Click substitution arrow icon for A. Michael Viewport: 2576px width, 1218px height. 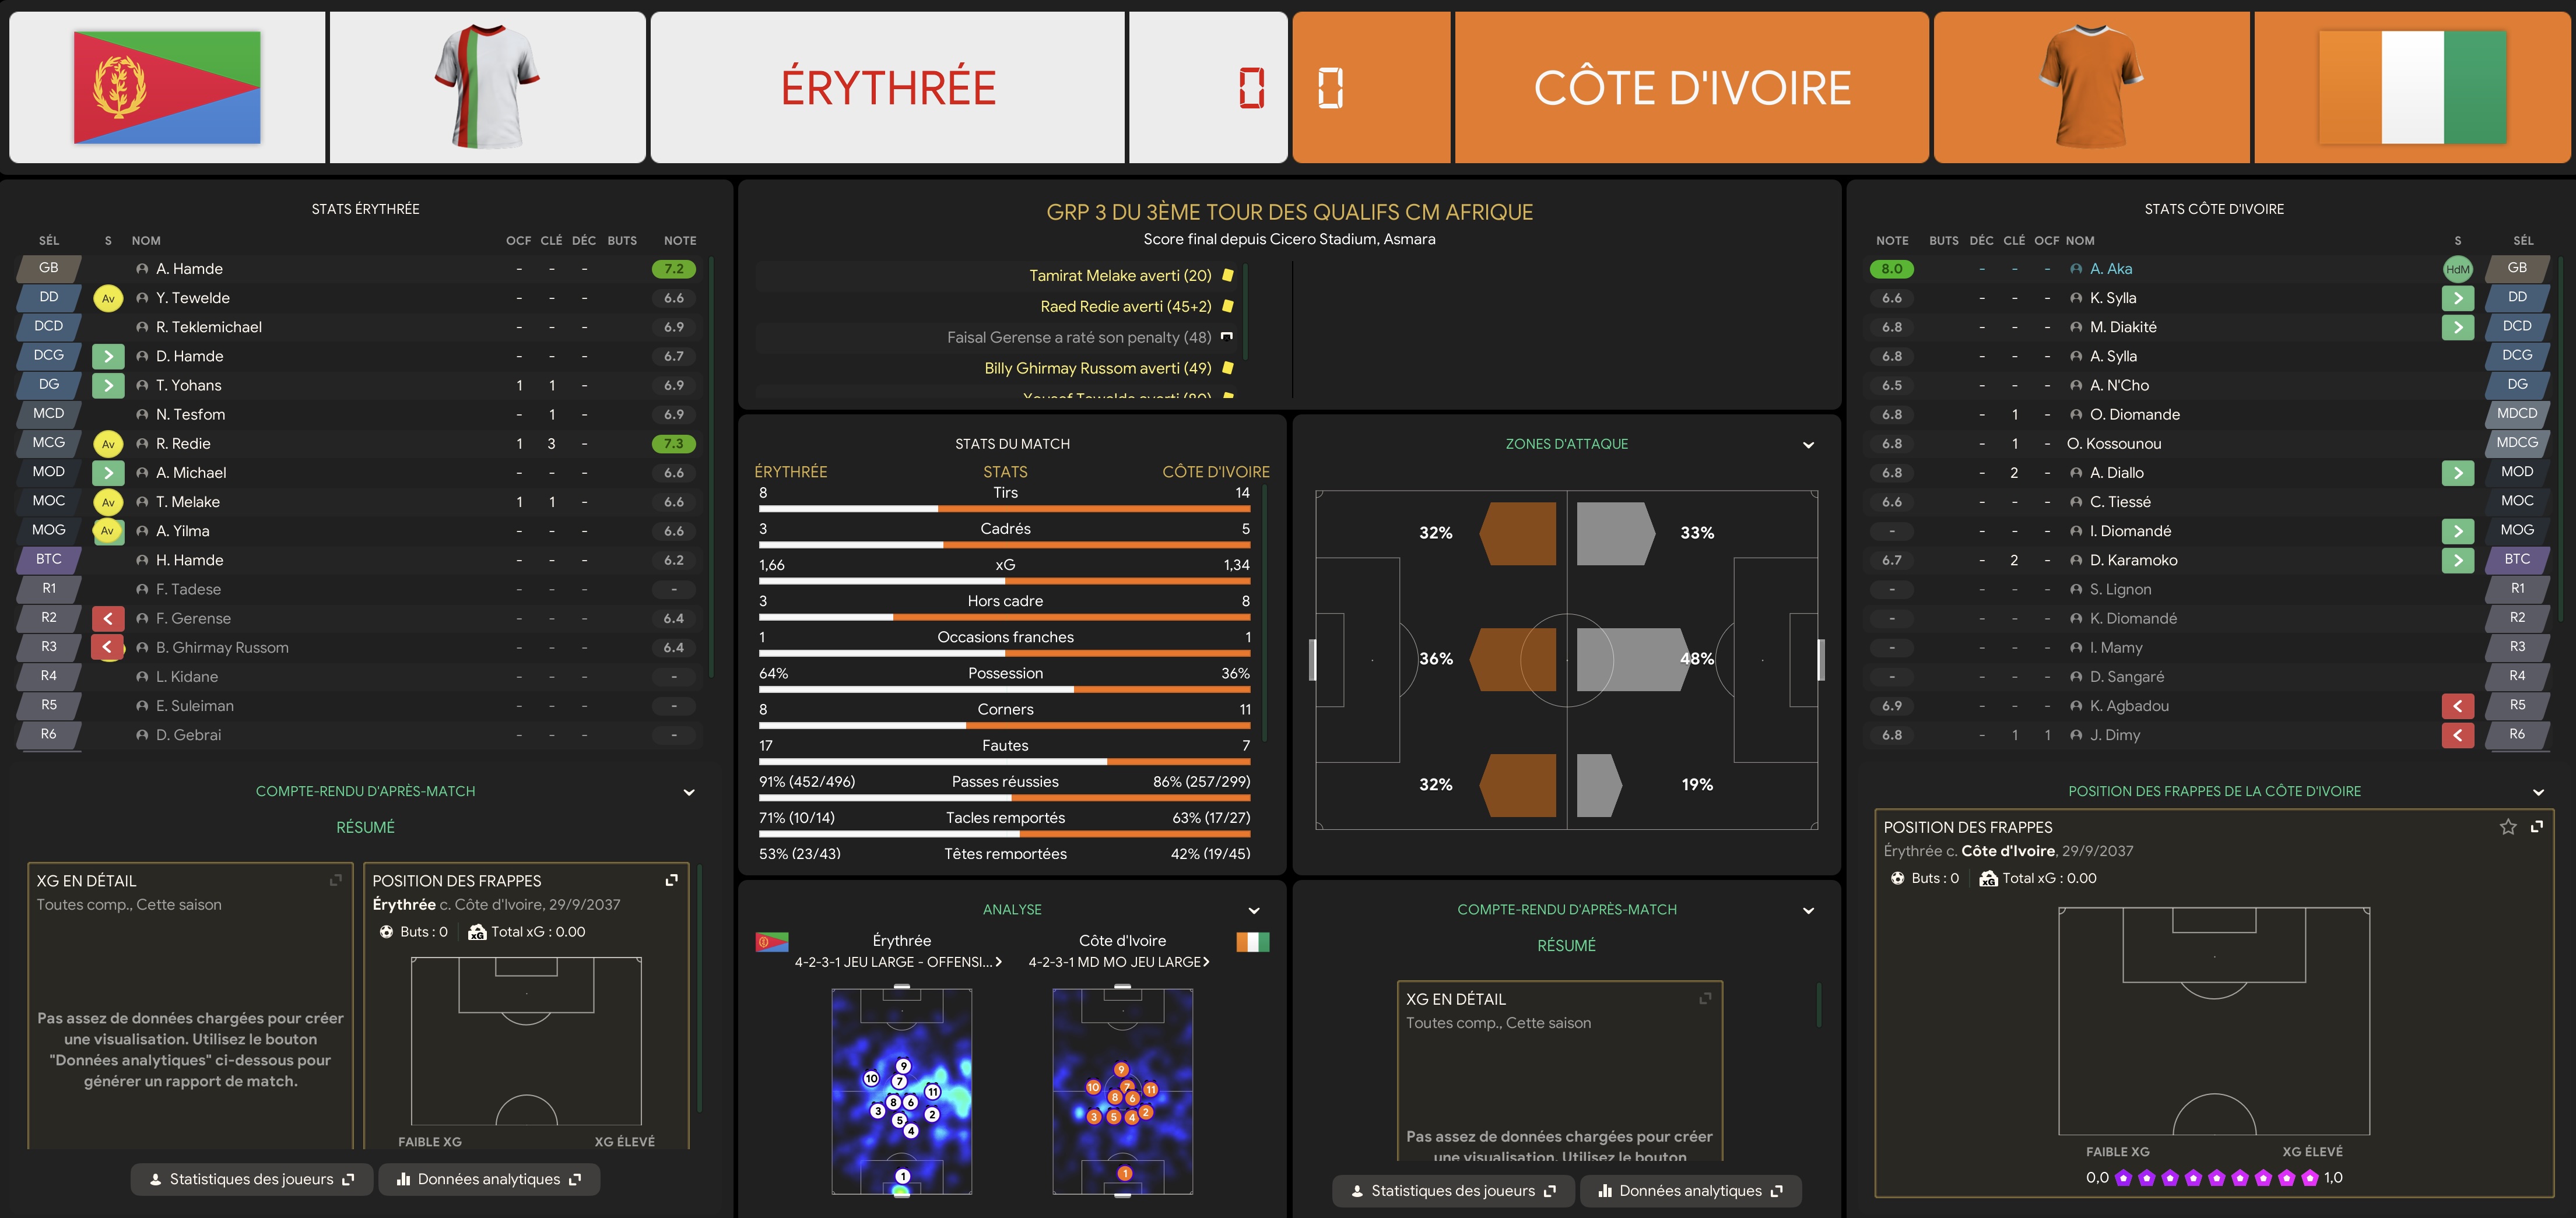click(108, 473)
